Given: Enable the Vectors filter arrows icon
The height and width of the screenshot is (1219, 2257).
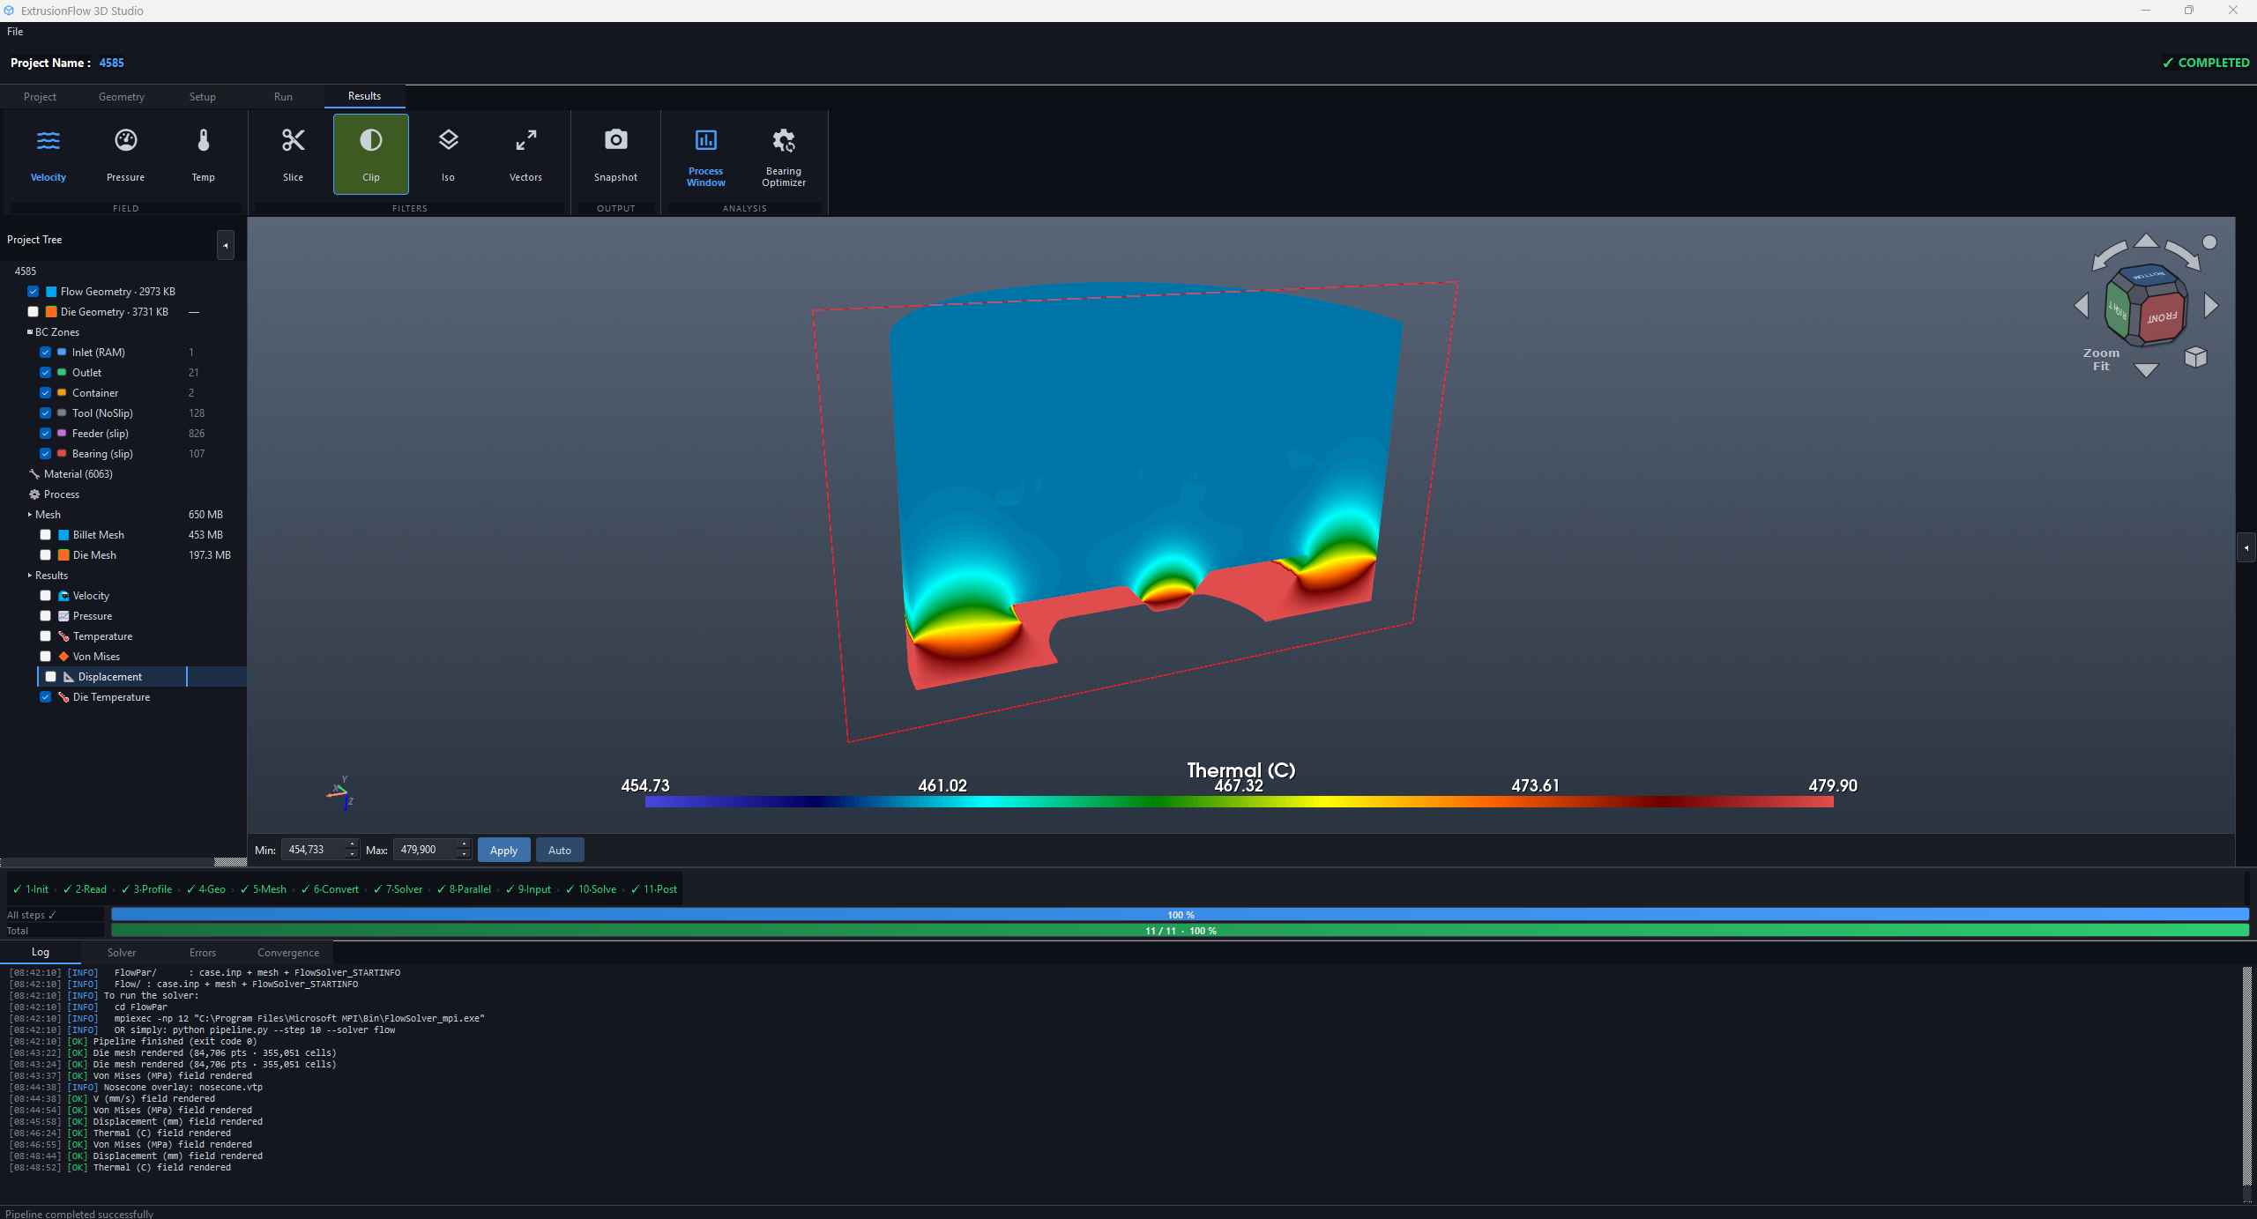Looking at the screenshot, I should (x=525, y=140).
